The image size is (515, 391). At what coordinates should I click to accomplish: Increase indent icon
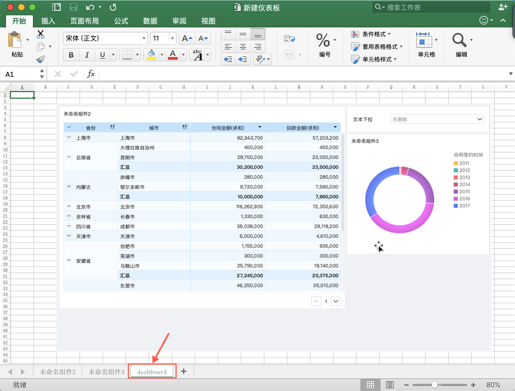point(243,59)
